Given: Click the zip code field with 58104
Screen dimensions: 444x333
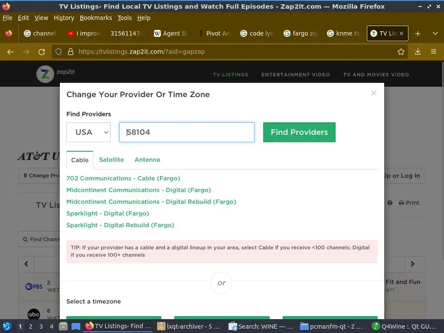Looking at the screenshot, I should (187, 132).
